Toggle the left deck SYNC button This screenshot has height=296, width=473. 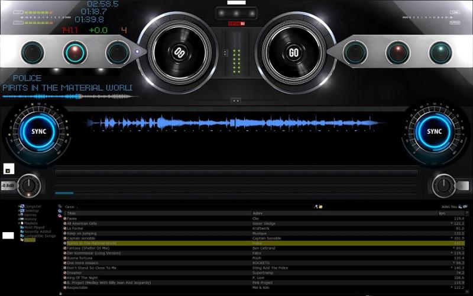[39, 131]
